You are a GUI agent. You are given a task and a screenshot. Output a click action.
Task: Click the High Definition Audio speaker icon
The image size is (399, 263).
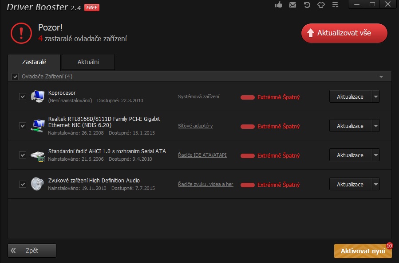click(38, 184)
